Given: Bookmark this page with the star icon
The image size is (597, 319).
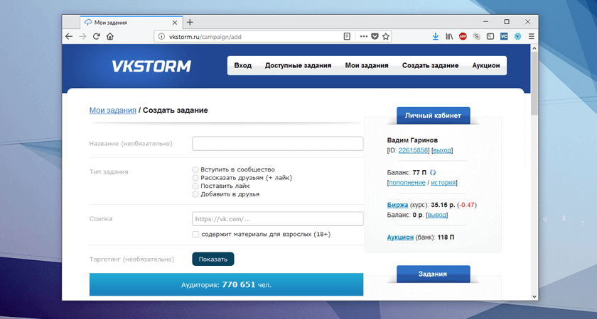Looking at the screenshot, I should tap(386, 36).
